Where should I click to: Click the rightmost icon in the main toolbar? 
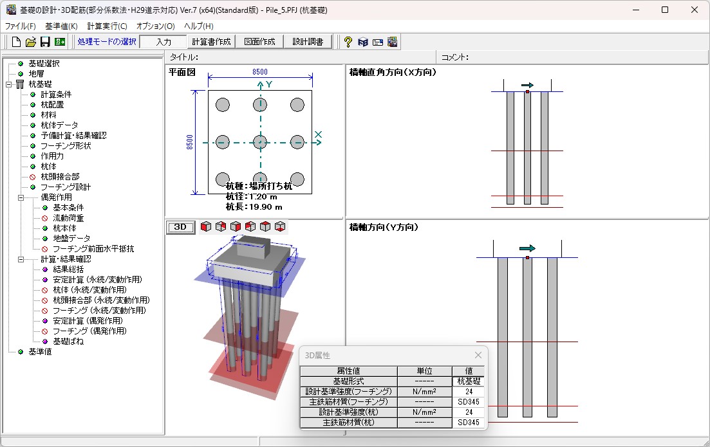click(392, 42)
